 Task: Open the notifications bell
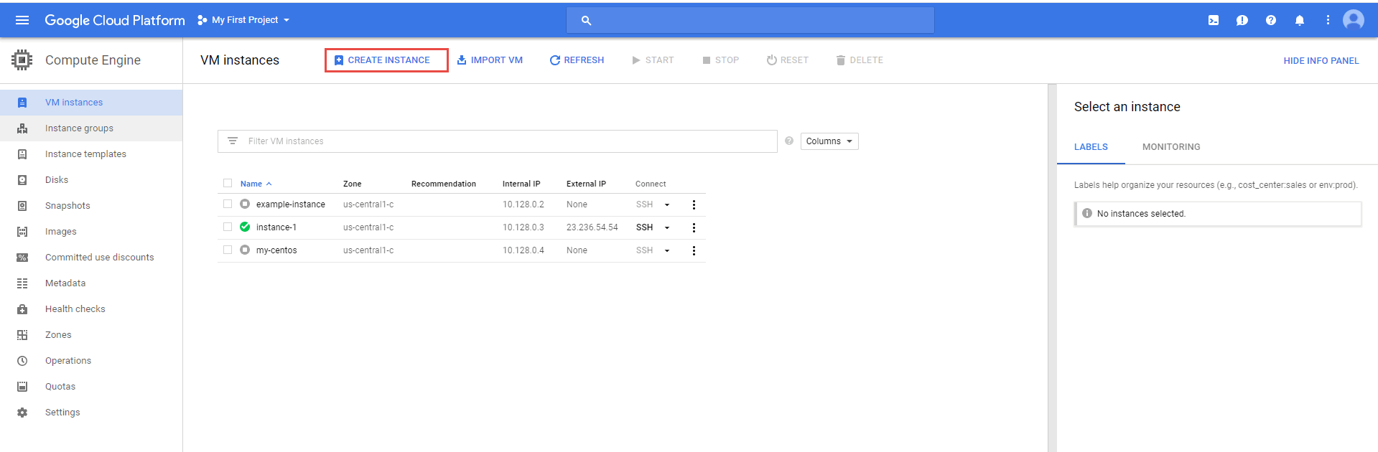[x=1299, y=20]
